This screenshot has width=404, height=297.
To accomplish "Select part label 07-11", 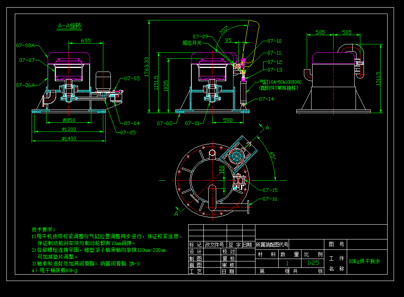I will point(274,53).
